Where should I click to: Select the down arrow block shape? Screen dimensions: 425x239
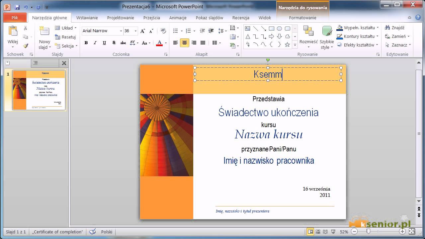point(279,37)
